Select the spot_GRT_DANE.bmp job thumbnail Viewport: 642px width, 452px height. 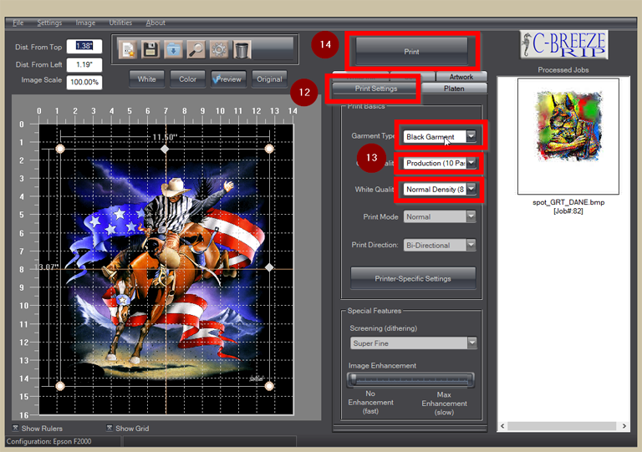point(568,136)
